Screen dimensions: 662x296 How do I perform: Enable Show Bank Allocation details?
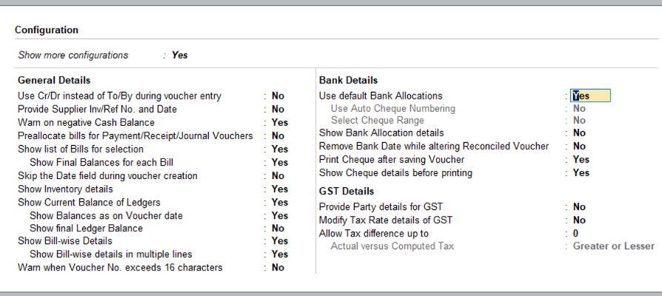pos(579,133)
